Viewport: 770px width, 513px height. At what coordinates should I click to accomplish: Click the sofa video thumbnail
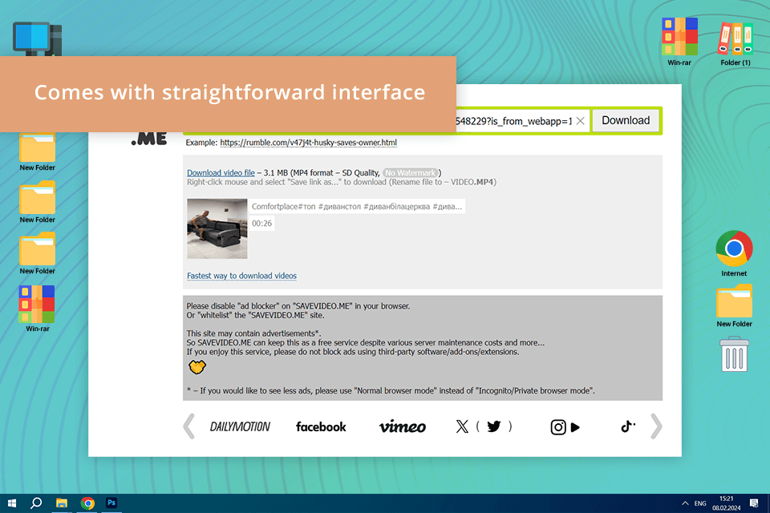217,228
